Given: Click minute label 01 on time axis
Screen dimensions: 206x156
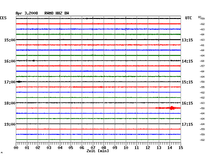Looking at the screenshot, I should [27, 147].
